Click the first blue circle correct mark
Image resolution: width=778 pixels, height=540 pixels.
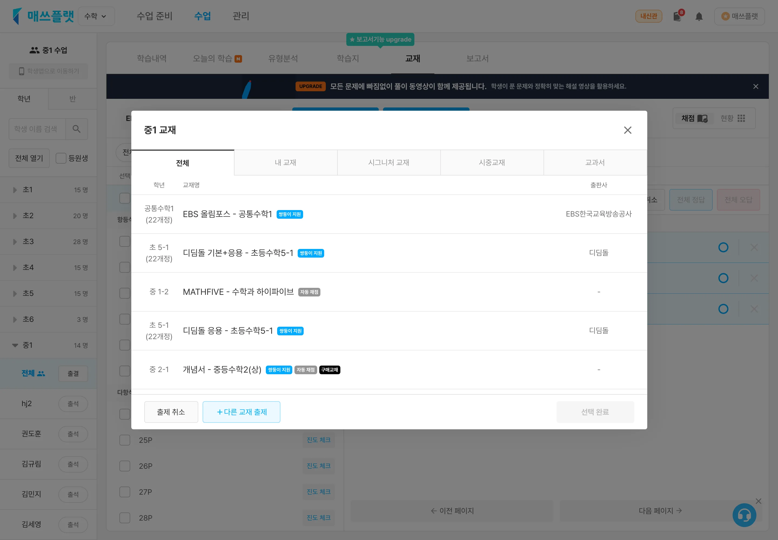[x=723, y=247]
